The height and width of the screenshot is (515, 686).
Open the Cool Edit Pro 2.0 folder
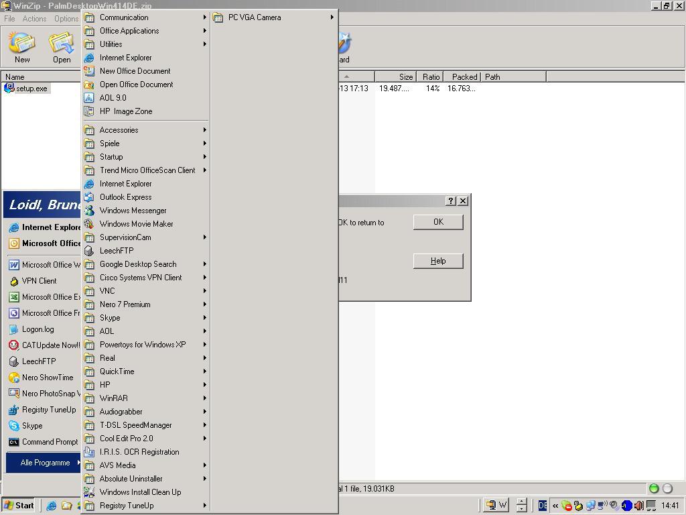(x=145, y=439)
